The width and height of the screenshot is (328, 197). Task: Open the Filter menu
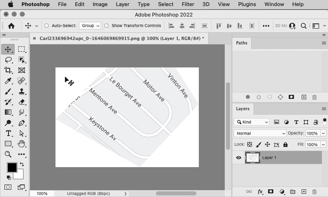(x=188, y=4)
